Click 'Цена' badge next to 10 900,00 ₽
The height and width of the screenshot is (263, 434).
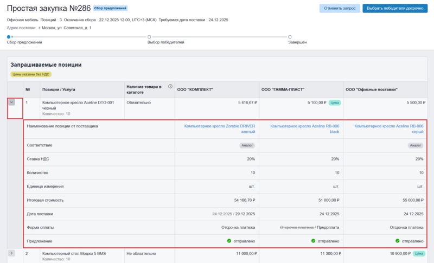(419, 253)
